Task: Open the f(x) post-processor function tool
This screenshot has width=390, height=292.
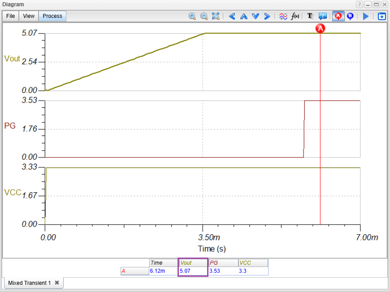Action: click(295, 16)
